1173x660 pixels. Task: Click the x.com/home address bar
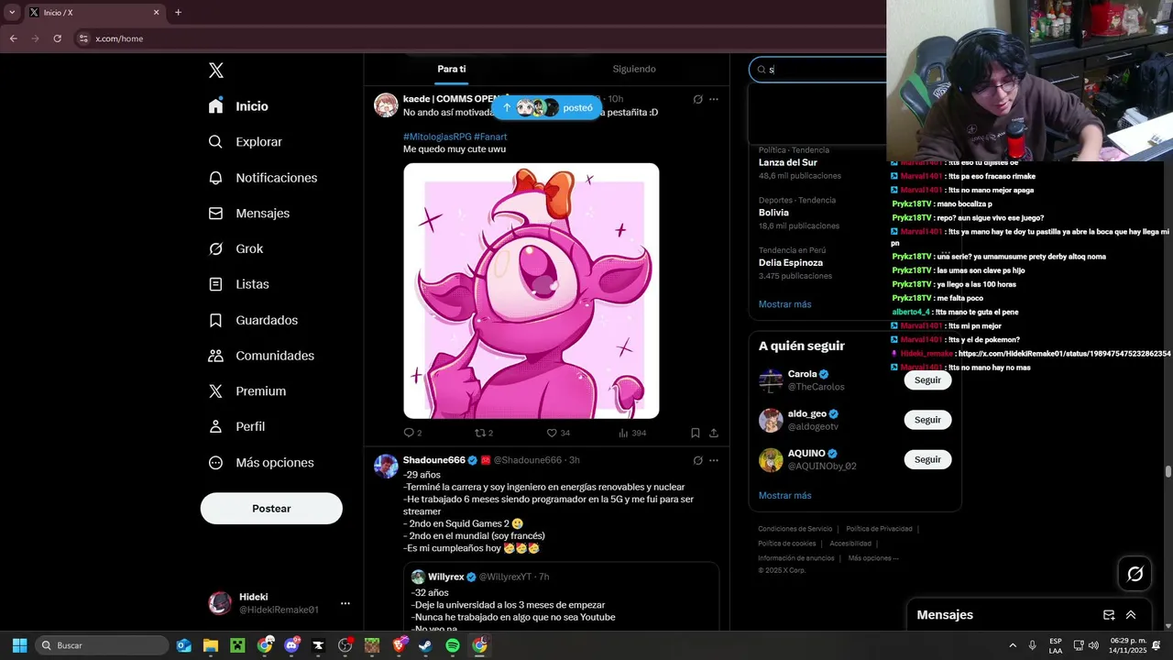[119, 38]
